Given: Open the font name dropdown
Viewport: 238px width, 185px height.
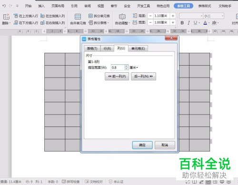Looking at the screenshot, I should [x=201, y=16].
